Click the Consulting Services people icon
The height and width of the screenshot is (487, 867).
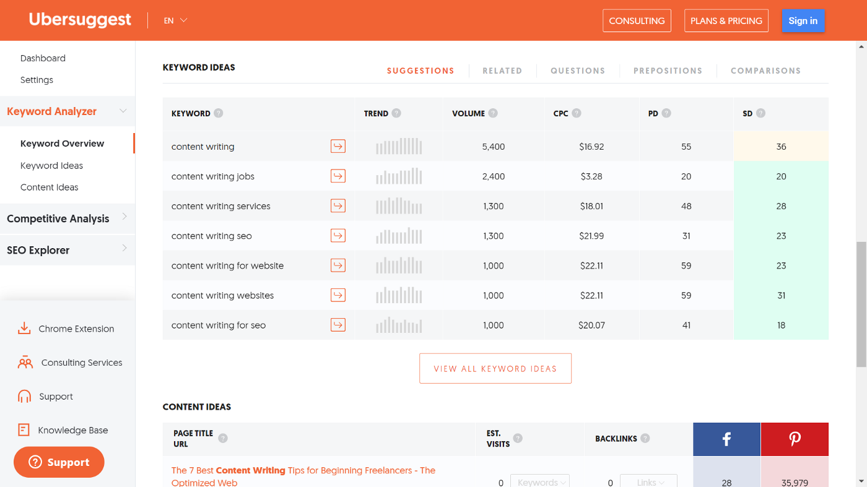pos(25,363)
